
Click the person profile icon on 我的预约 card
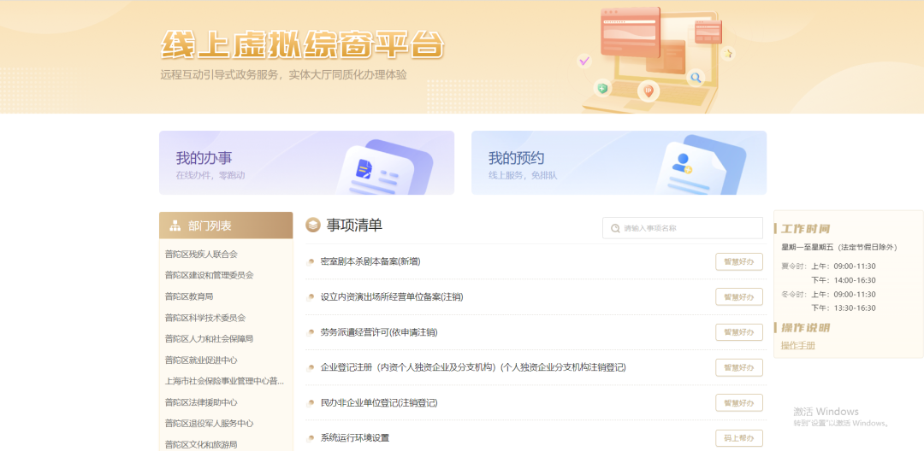(682, 161)
